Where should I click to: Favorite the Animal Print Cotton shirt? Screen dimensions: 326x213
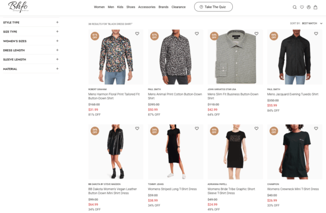(x=197, y=34)
